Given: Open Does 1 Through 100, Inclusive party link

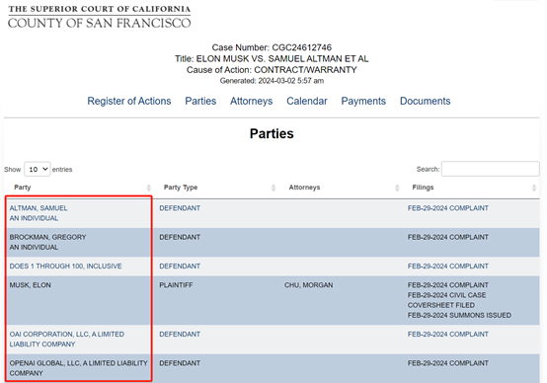Looking at the screenshot, I should point(65,267).
